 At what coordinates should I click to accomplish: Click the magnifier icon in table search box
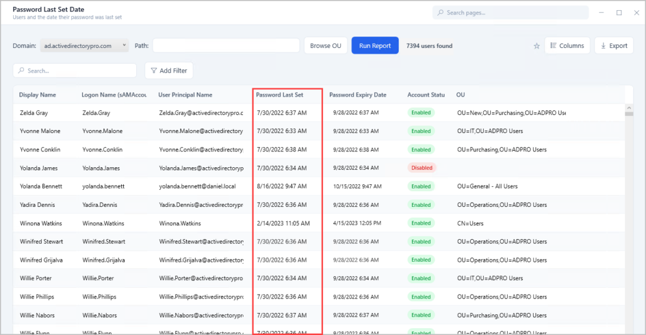click(21, 71)
